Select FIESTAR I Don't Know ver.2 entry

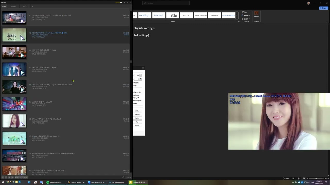pyautogui.click(x=65, y=17)
